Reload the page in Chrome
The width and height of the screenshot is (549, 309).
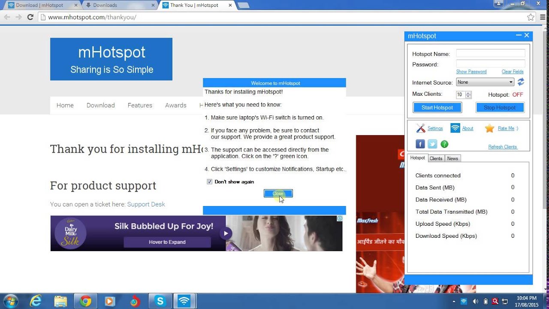[30, 17]
